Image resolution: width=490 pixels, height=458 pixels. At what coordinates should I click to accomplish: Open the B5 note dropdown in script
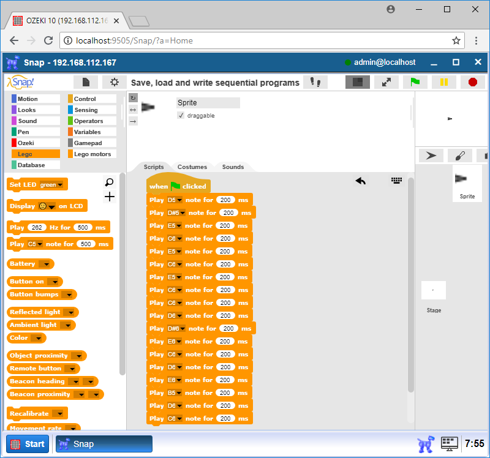click(x=179, y=393)
